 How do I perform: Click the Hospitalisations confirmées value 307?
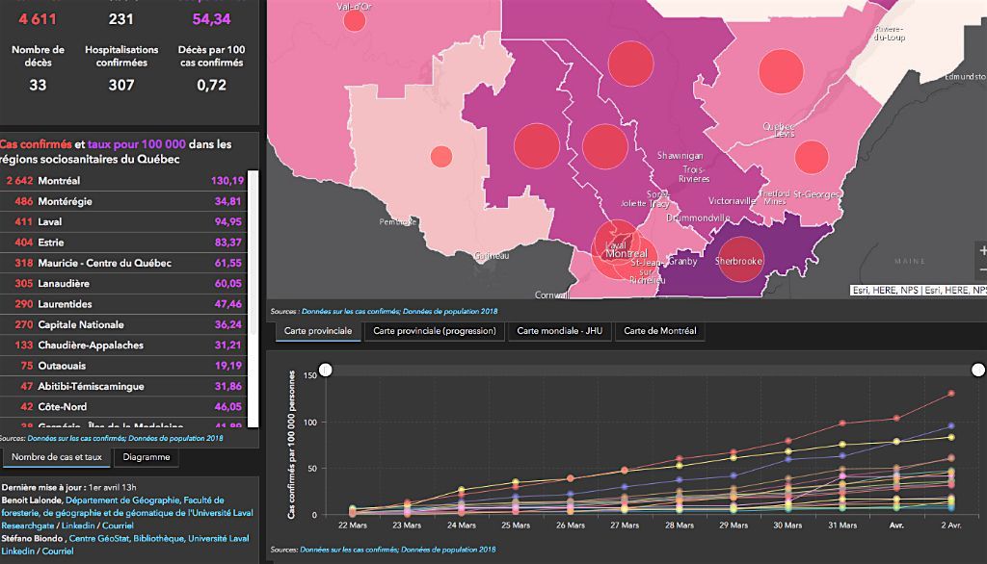click(x=121, y=85)
